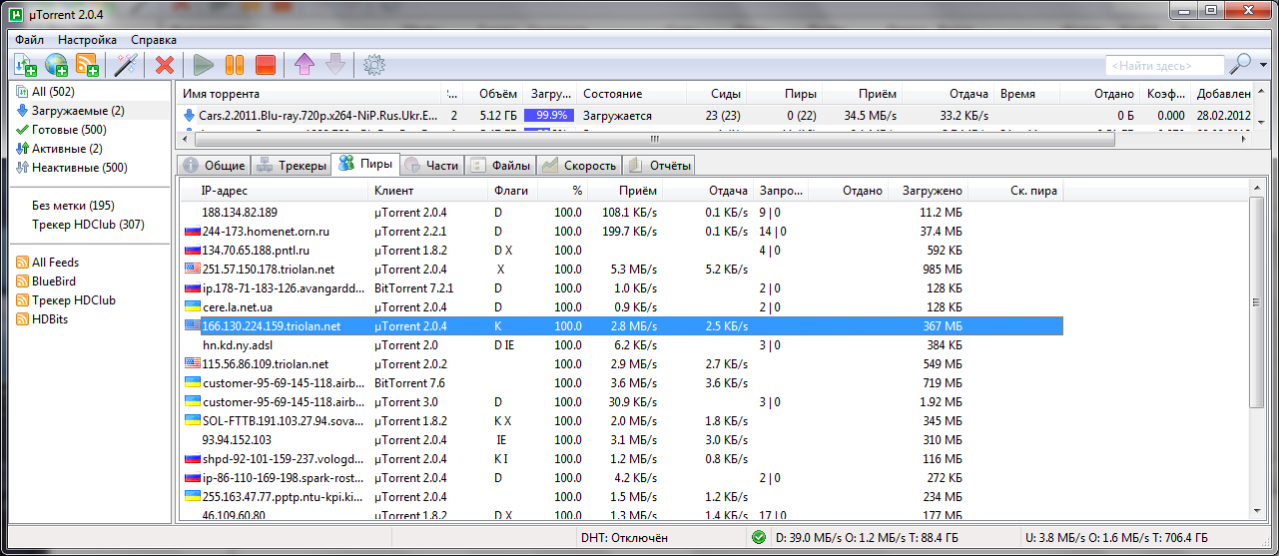The height and width of the screenshot is (556, 1279).
Task: Click DHT: Отключён status entry
Action: click(x=624, y=538)
